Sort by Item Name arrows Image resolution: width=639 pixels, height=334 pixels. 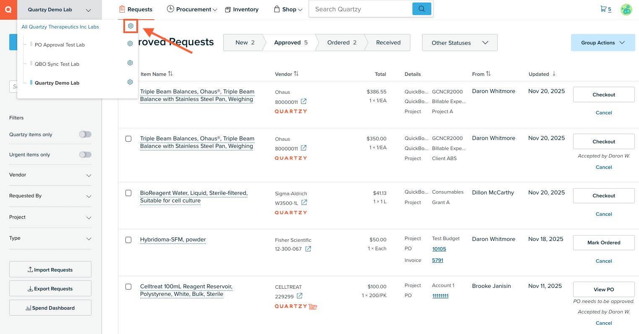[170, 74]
